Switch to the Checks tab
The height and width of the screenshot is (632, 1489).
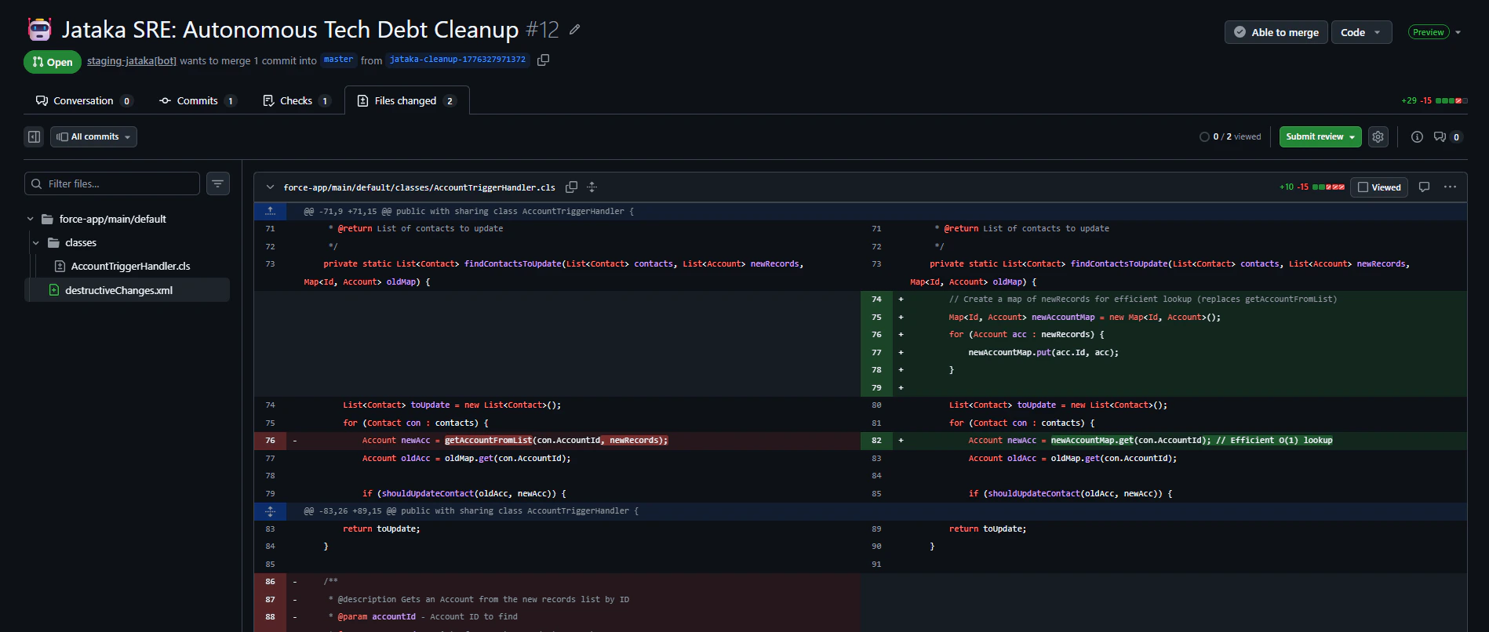pos(297,100)
